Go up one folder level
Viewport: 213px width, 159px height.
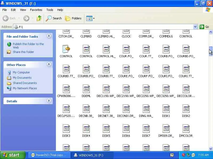39,18
